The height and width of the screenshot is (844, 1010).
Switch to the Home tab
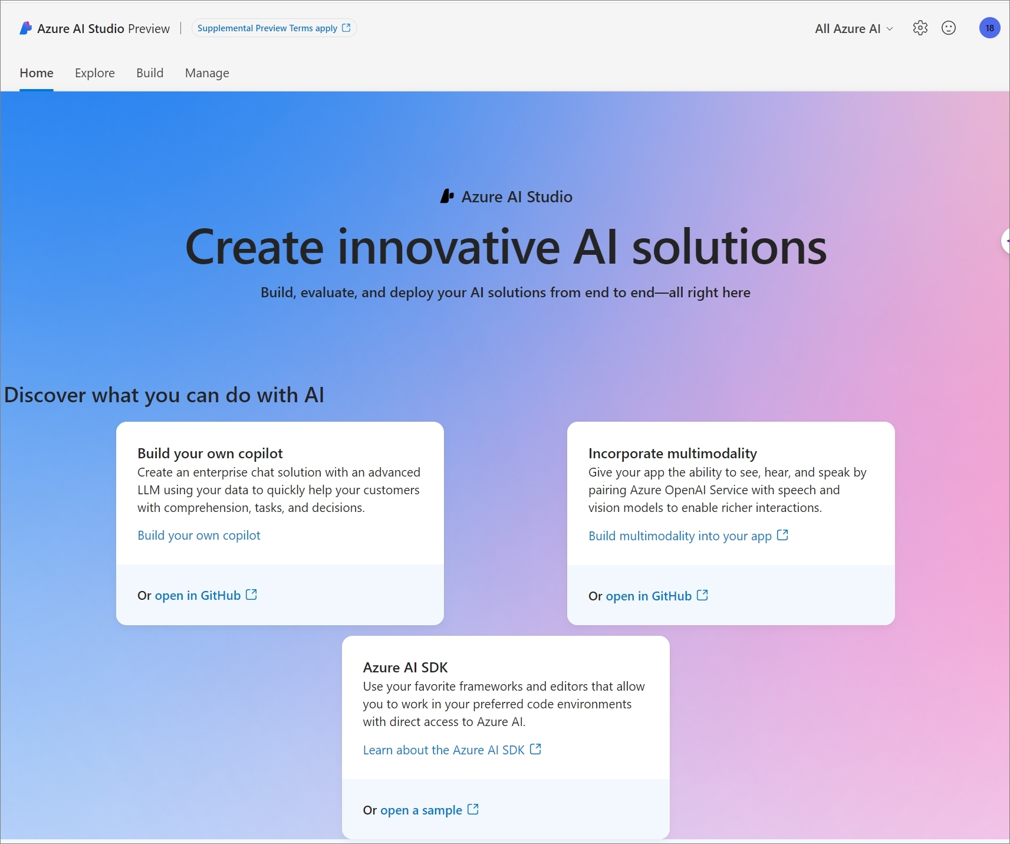[37, 73]
